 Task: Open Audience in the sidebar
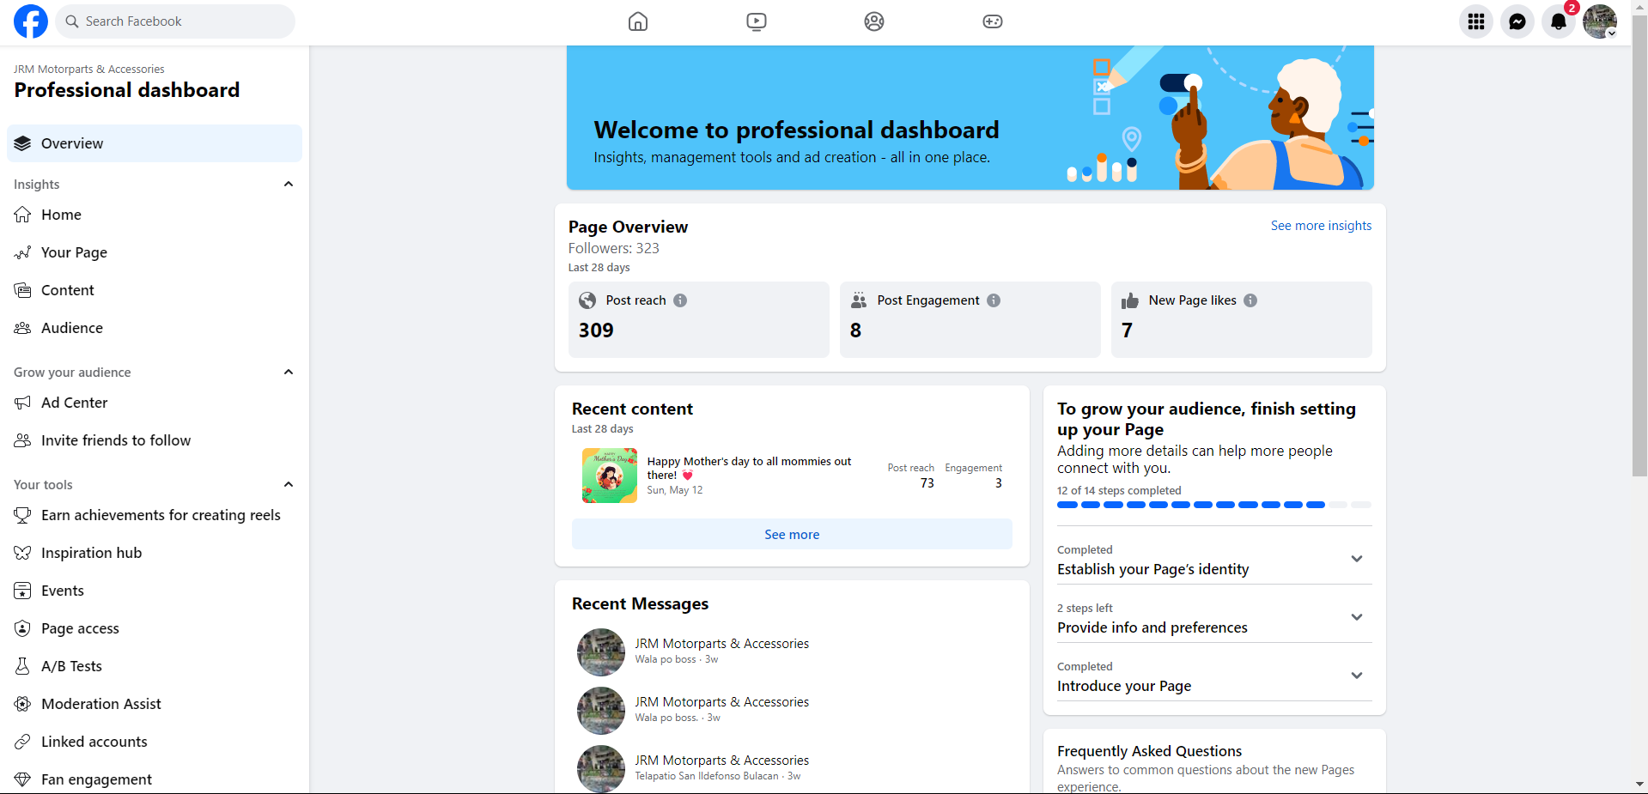coord(155,328)
